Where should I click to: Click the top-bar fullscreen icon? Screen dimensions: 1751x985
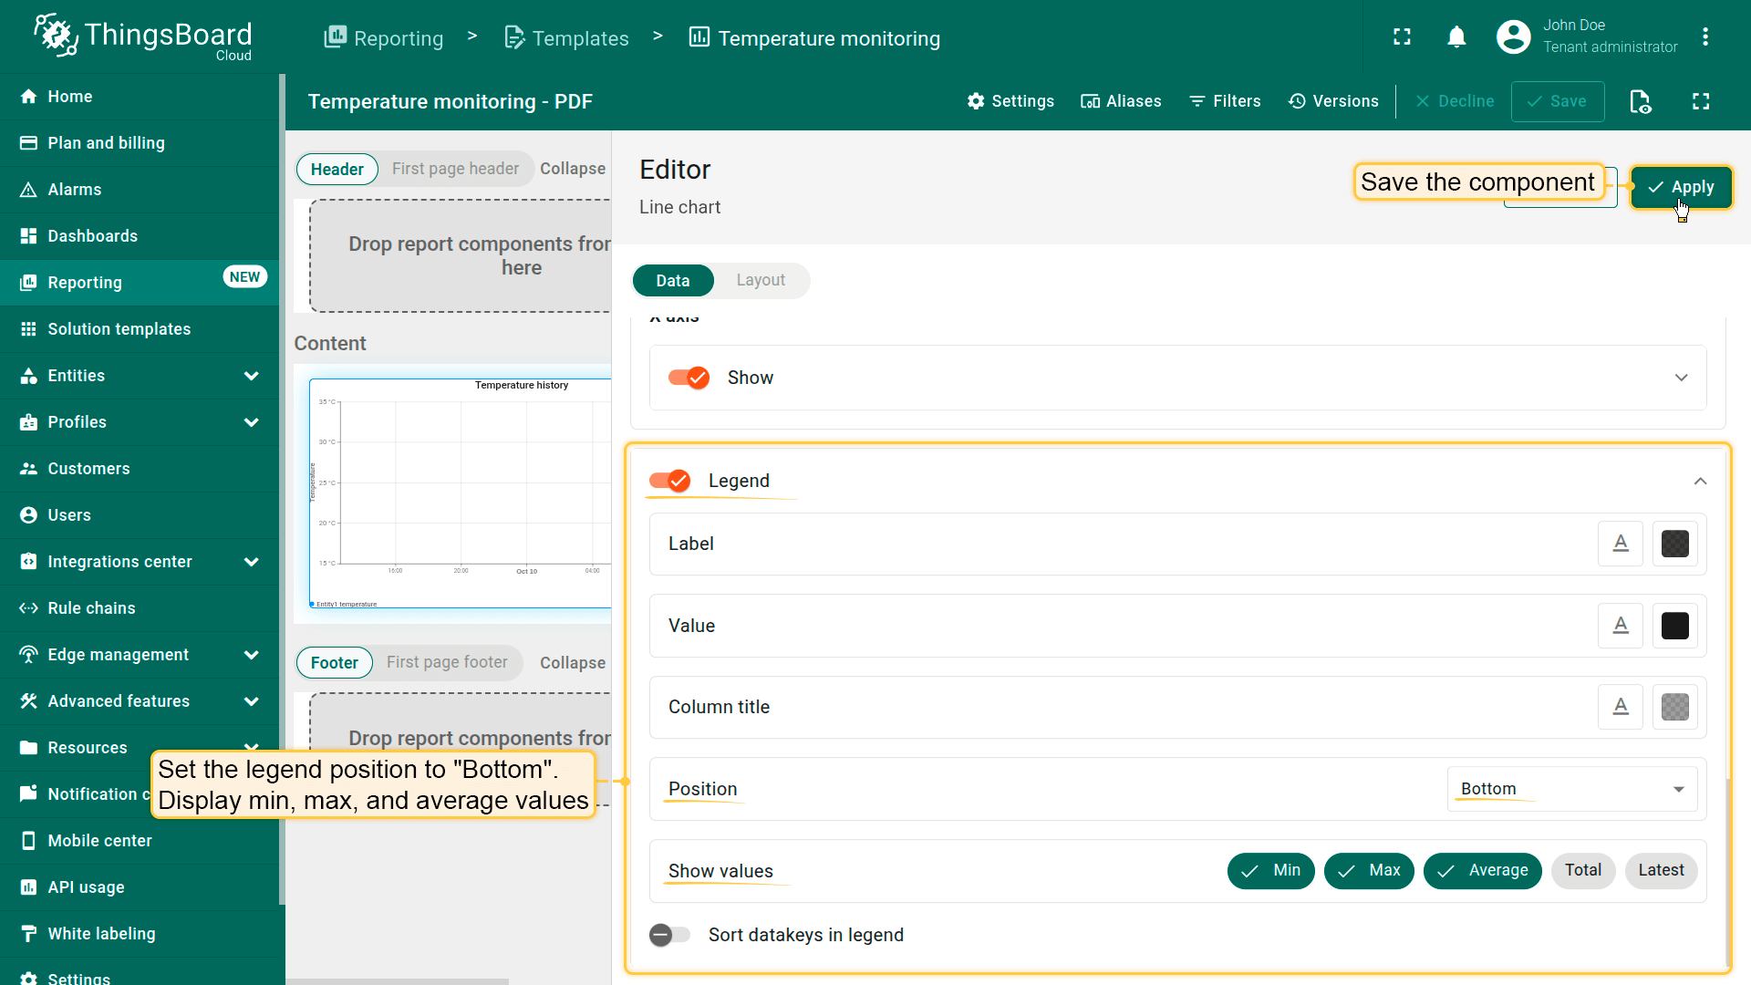click(1402, 36)
